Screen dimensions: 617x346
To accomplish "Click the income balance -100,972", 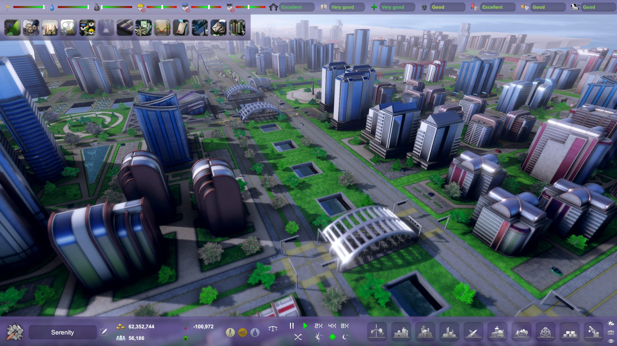I will coord(203,326).
